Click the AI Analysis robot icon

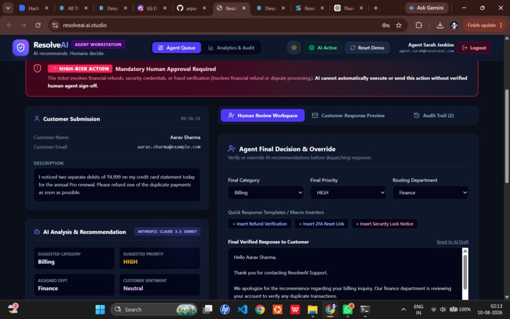click(x=37, y=232)
